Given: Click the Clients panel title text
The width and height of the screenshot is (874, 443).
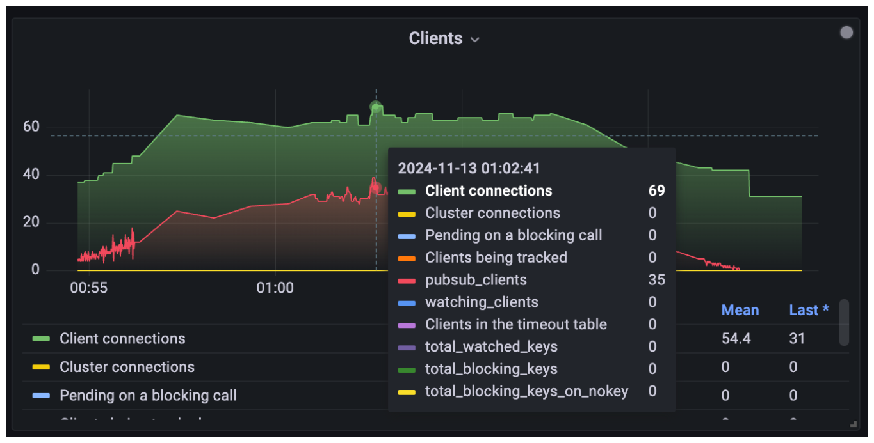Looking at the screenshot, I should pyautogui.click(x=435, y=38).
